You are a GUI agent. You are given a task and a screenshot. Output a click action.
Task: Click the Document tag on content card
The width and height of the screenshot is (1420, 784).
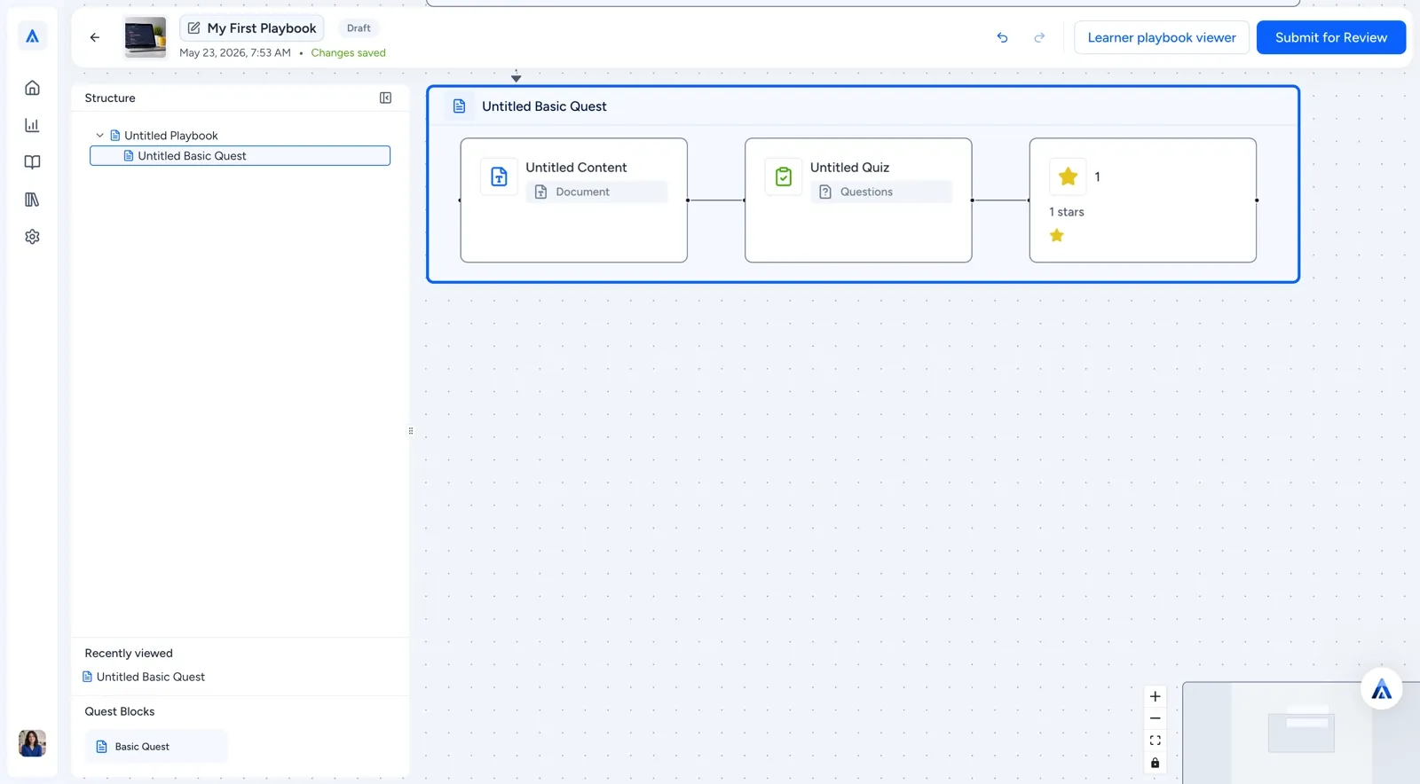point(596,192)
